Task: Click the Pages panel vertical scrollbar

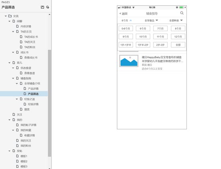Action: coord(49,103)
